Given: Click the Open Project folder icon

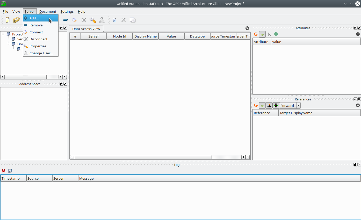Looking at the screenshot, I should pyautogui.click(x=17, y=20).
